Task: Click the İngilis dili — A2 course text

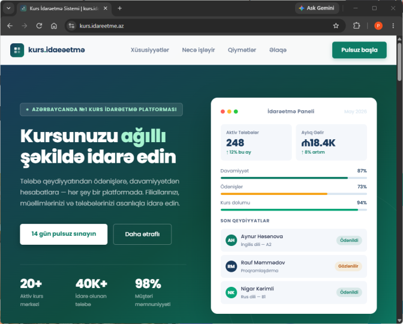Action: click(x=256, y=245)
